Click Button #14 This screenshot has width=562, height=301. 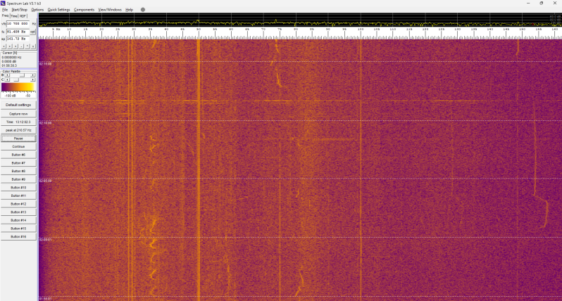pos(18,220)
